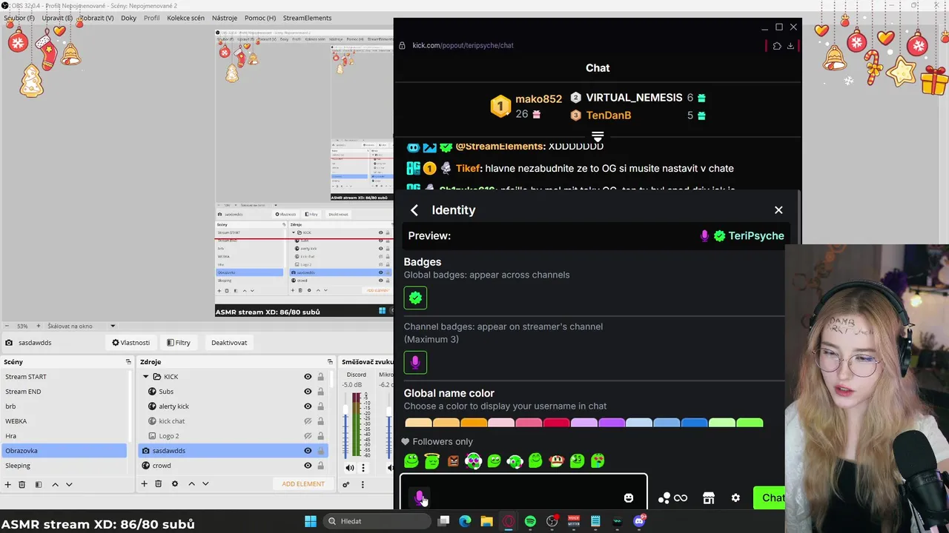
Task: Click the microphone badge in chat input
Action: click(x=419, y=497)
